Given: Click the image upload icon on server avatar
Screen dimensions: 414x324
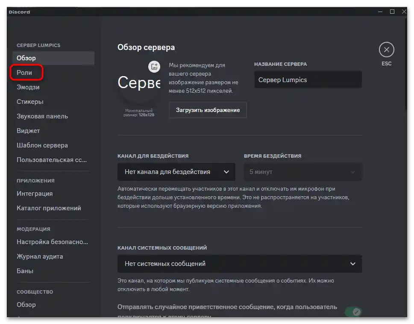Looking at the screenshot, I should tap(154, 67).
